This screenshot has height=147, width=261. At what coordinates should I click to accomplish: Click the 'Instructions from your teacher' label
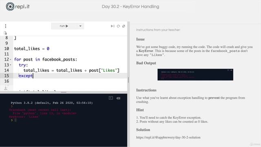pos(158,30)
